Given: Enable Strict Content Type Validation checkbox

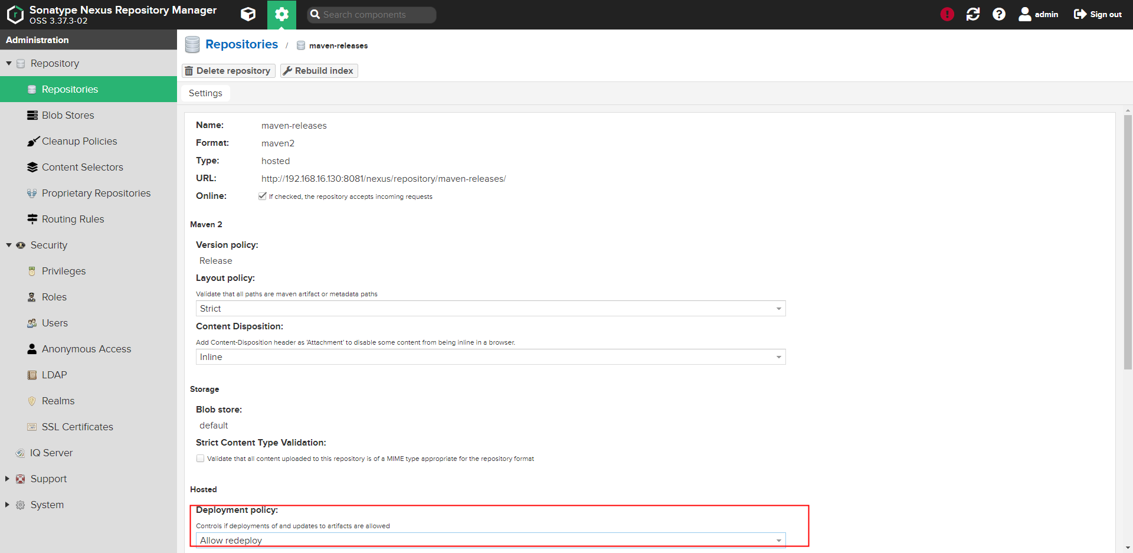Looking at the screenshot, I should 200,458.
